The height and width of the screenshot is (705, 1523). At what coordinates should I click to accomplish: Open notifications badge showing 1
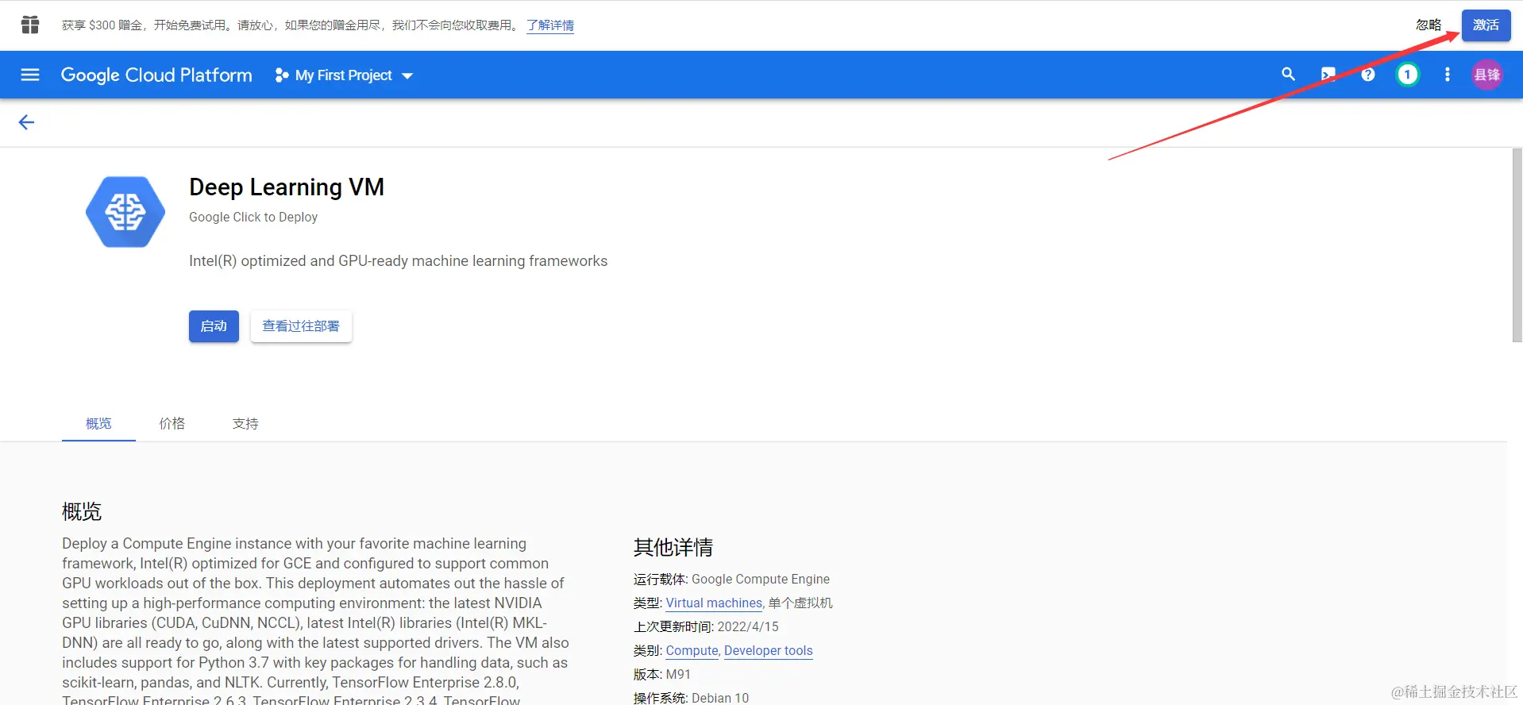click(x=1407, y=75)
